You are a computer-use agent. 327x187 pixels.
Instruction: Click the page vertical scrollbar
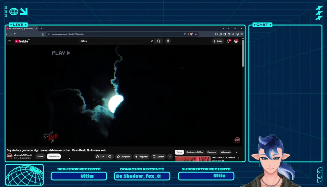243,53
